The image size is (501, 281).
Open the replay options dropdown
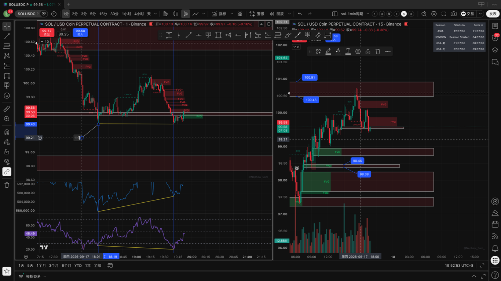coord(289,14)
